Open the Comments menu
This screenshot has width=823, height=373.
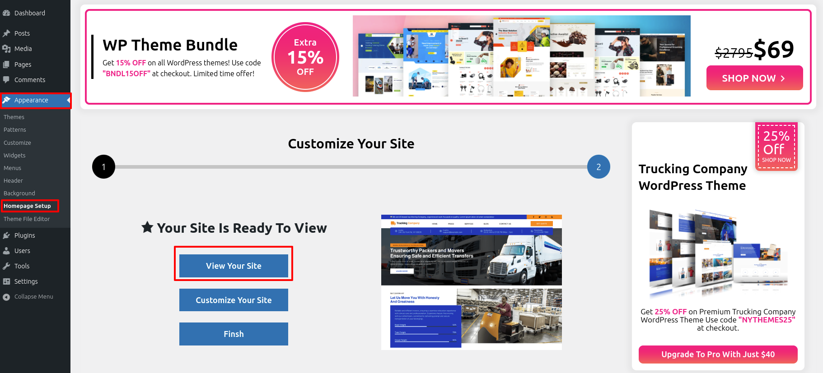click(x=30, y=80)
